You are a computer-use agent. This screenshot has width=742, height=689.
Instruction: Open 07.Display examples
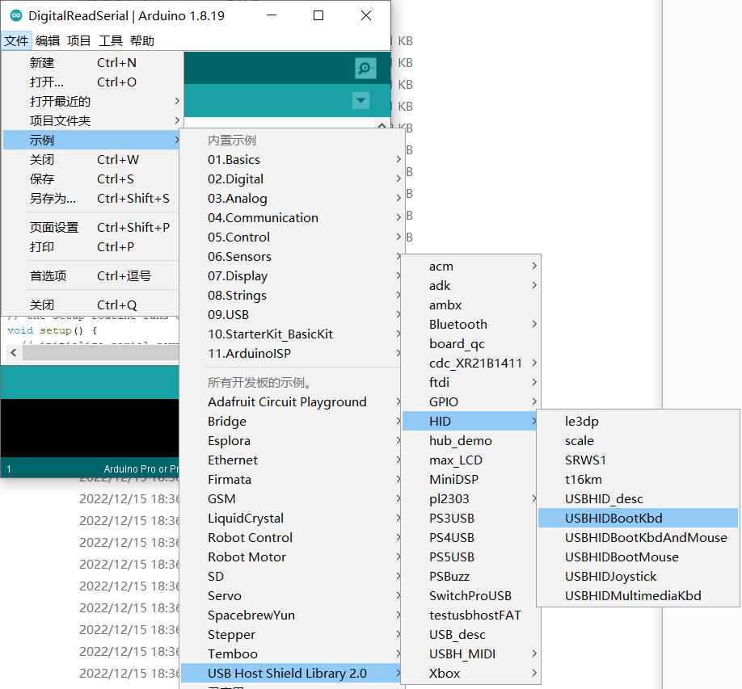[x=292, y=276]
